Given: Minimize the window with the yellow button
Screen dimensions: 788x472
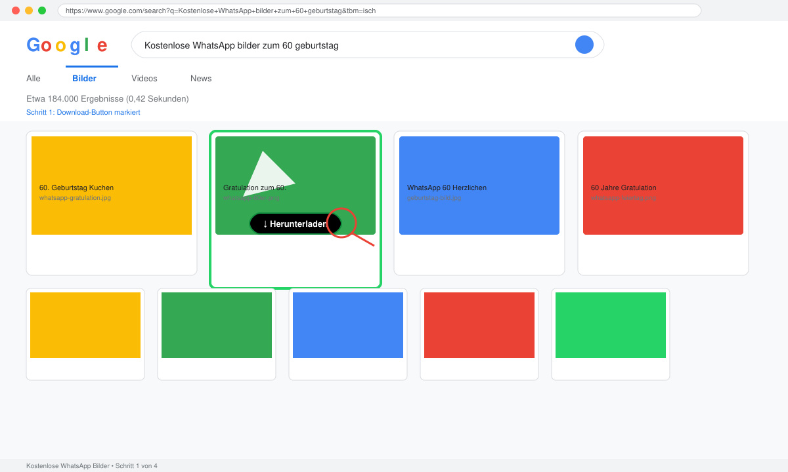Looking at the screenshot, I should [x=29, y=10].
